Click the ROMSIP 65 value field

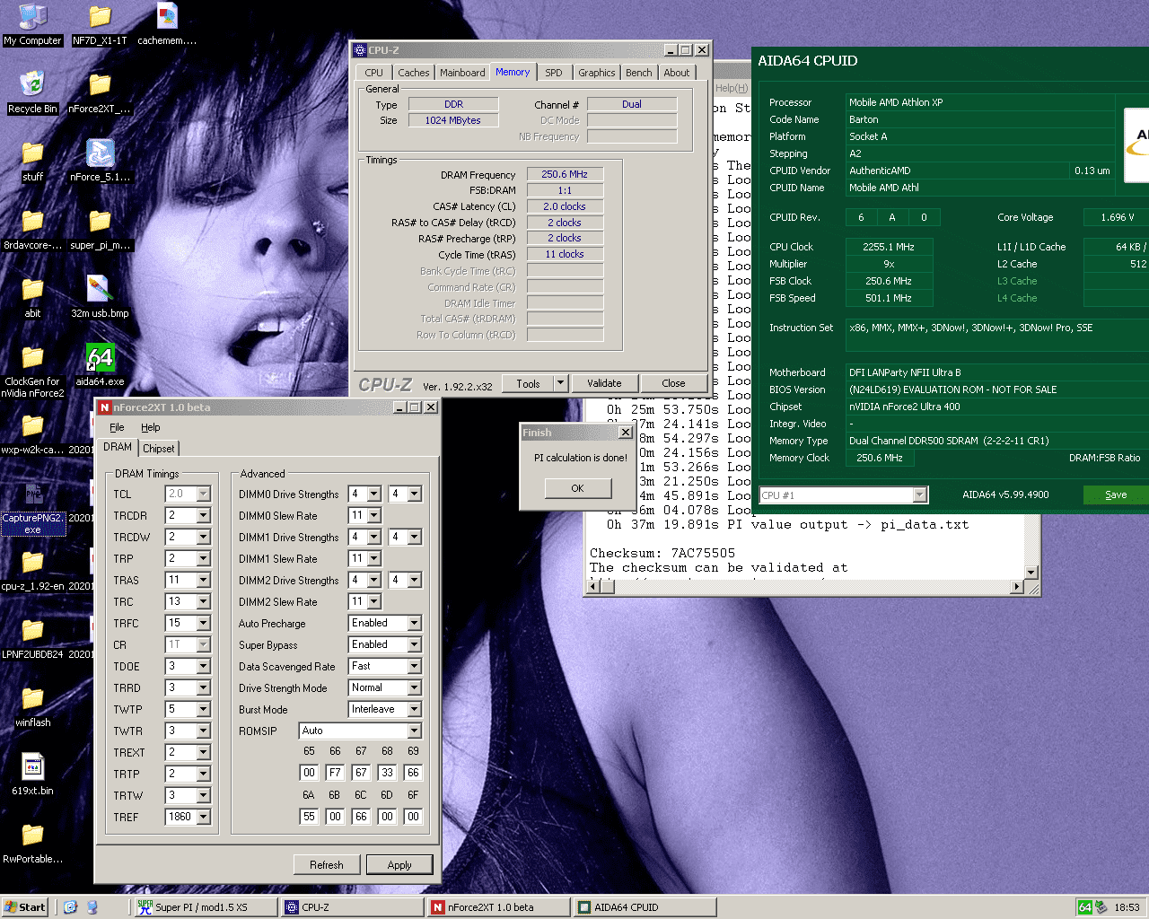point(309,773)
